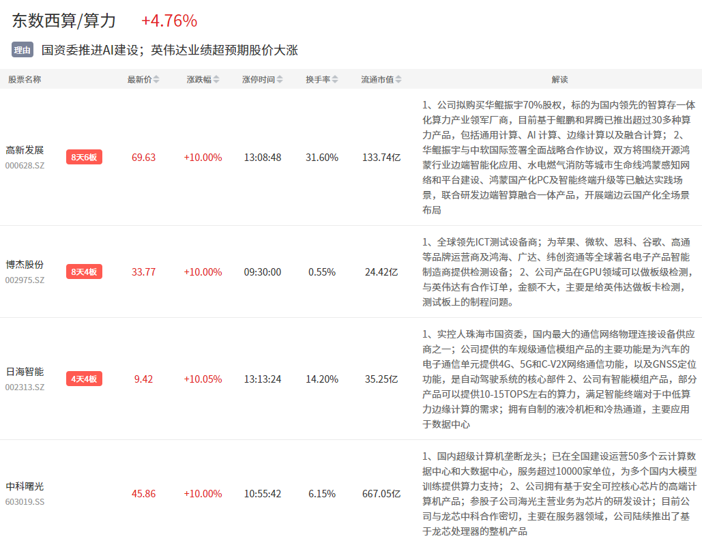Click the 最新价 column header label
The image size is (702, 543).
(x=139, y=80)
